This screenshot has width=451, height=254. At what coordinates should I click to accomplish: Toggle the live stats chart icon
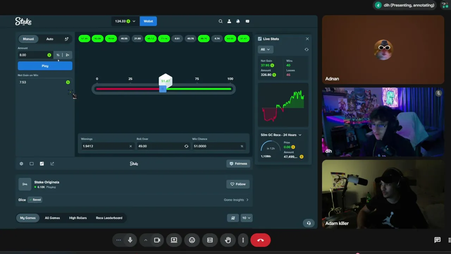click(42, 164)
